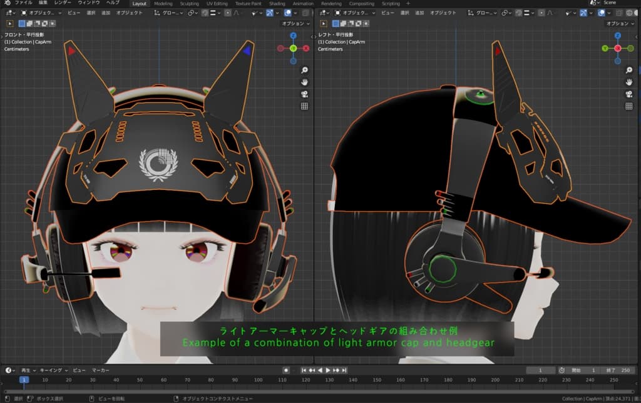Toggle camera view in the left viewport
Viewport: 641px width, 403px height.
(304, 94)
